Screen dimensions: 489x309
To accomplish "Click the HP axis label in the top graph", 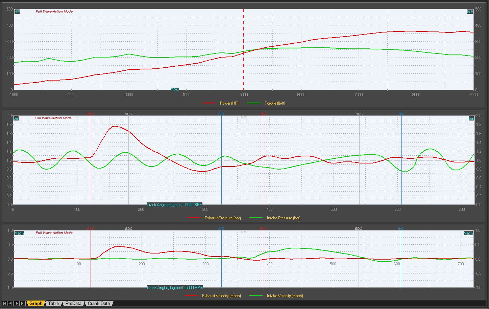I will (x=17, y=12).
